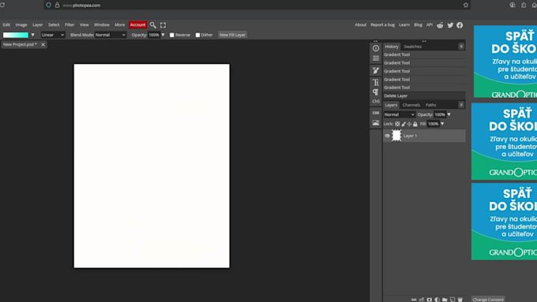537x302 pixels.
Task: Enable the Reverse checkbox
Action: tap(172, 35)
